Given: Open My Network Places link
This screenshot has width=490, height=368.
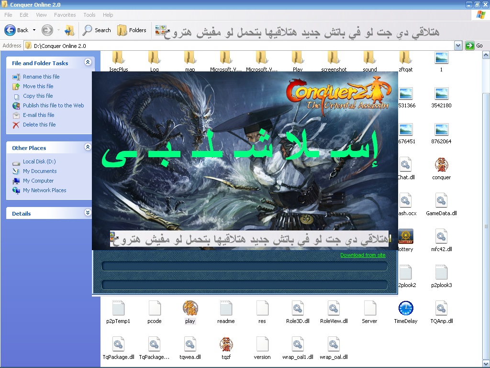Looking at the screenshot, I should [45, 190].
